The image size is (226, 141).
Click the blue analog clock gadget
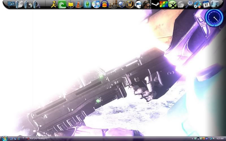click(214, 18)
